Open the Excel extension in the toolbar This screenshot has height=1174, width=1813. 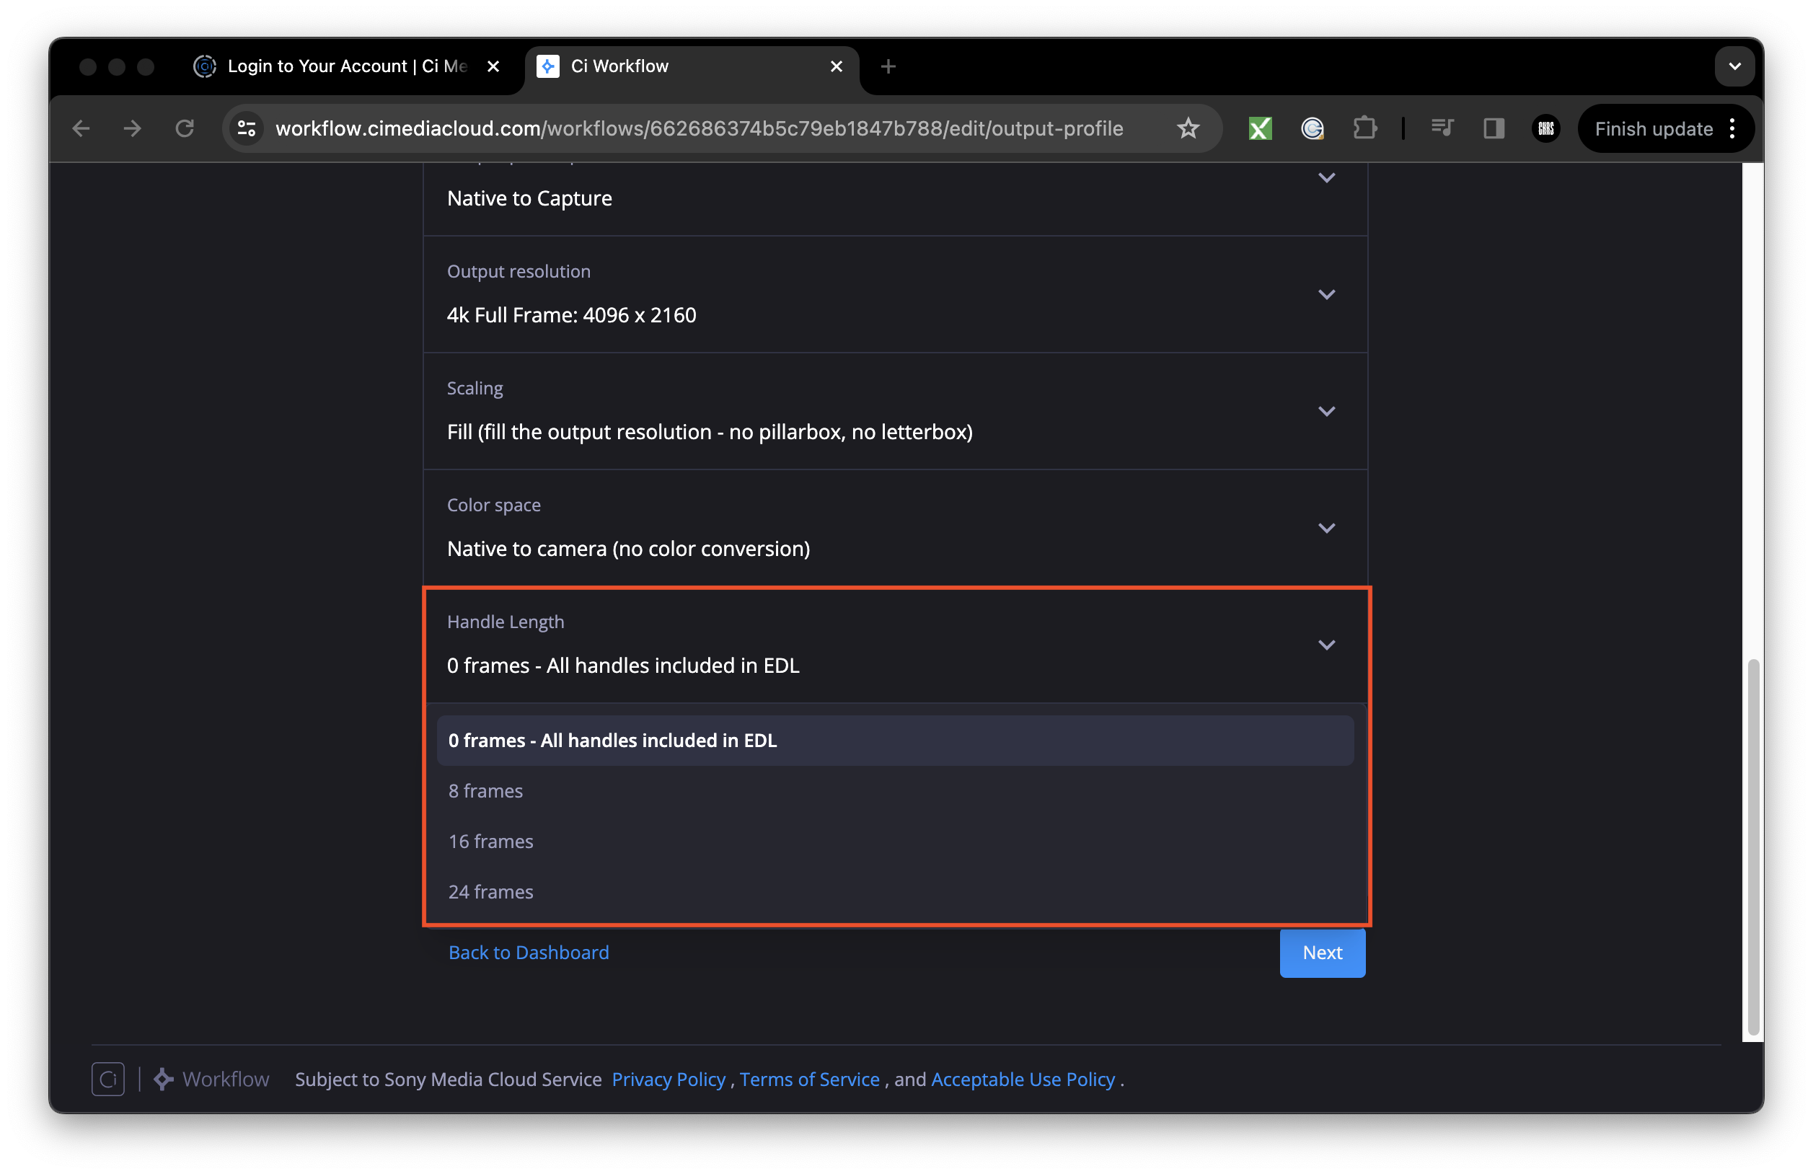pyautogui.click(x=1259, y=128)
